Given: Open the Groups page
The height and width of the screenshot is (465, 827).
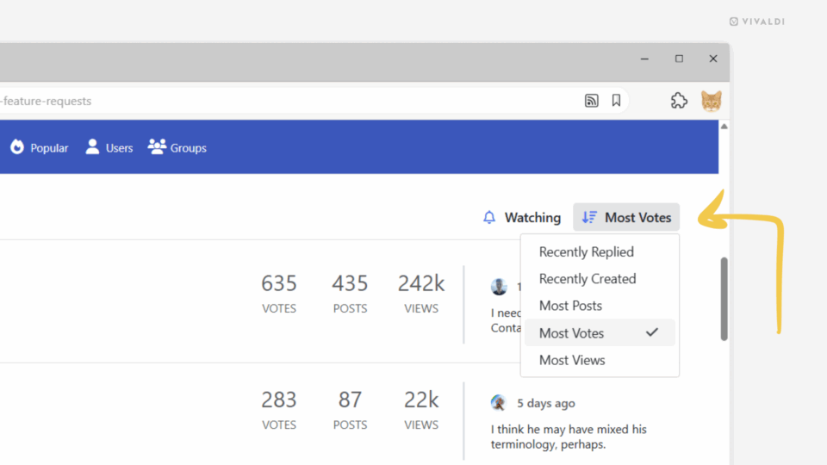Looking at the screenshot, I should coord(177,147).
